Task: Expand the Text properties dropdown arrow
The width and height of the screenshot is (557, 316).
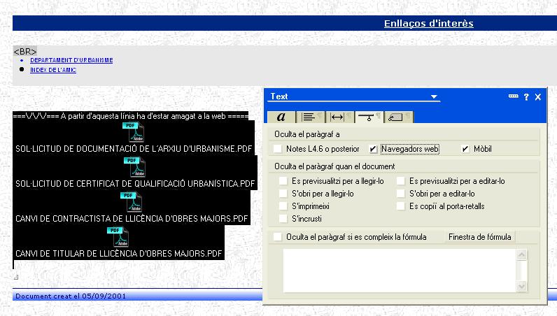Action: click(x=434, y=96)
